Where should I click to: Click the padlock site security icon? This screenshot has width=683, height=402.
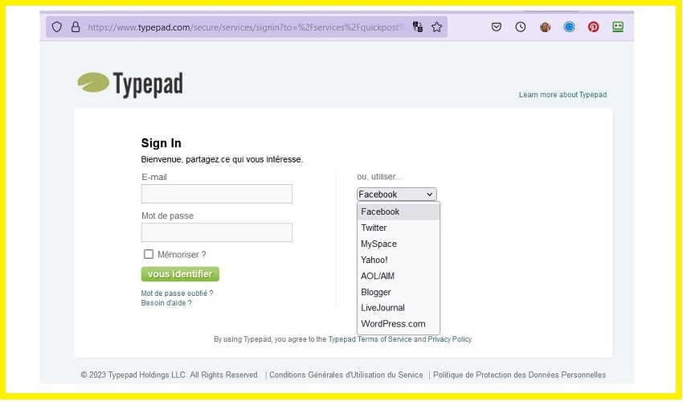[76, 27]
